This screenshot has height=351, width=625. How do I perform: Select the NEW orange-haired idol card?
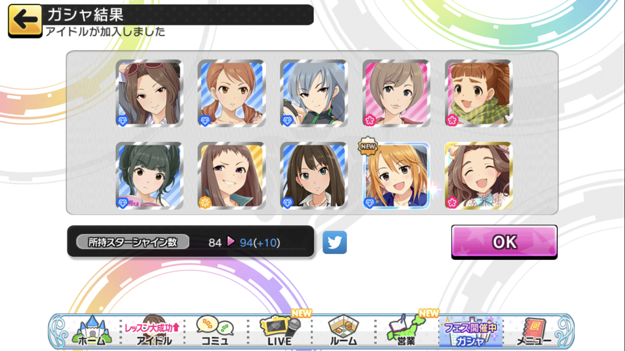click(396, 175)
